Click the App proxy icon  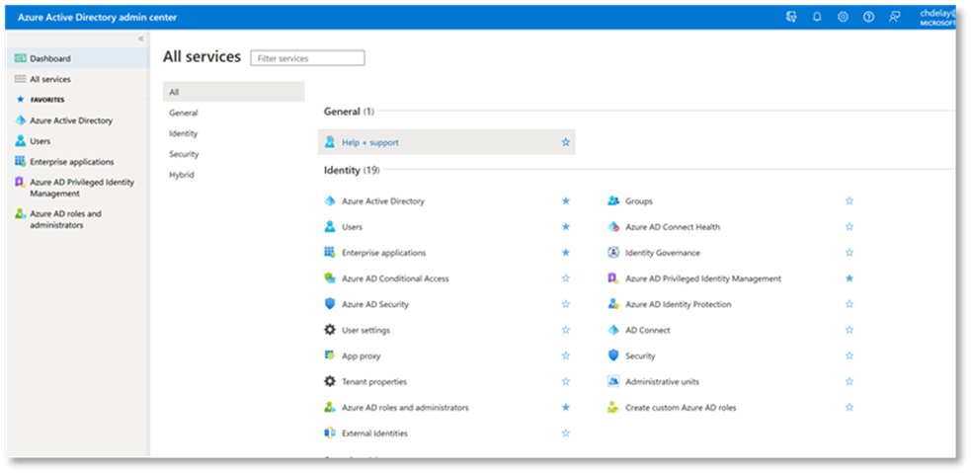[x=330, y=355]
